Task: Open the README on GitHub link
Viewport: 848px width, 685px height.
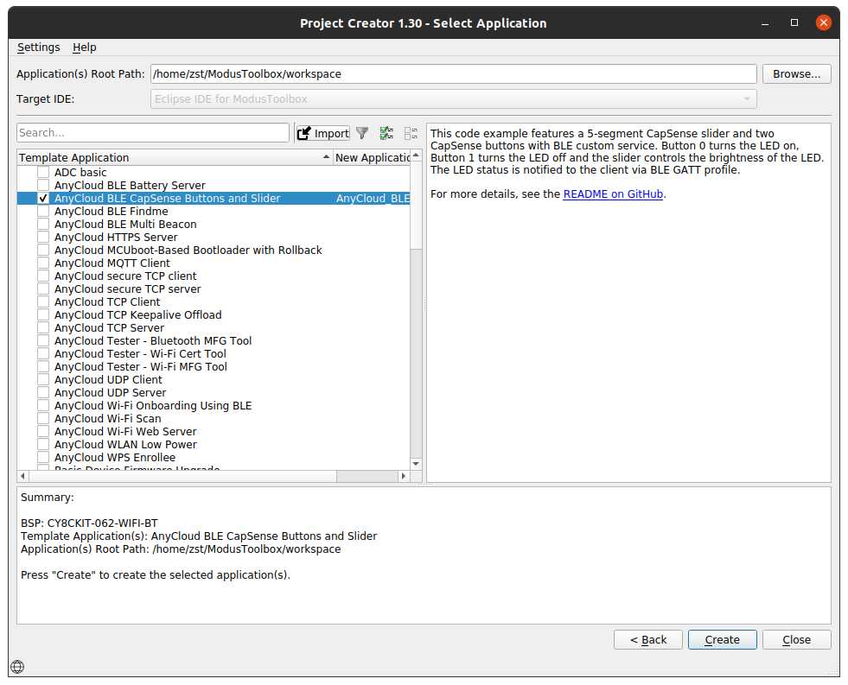Action: 613,194
